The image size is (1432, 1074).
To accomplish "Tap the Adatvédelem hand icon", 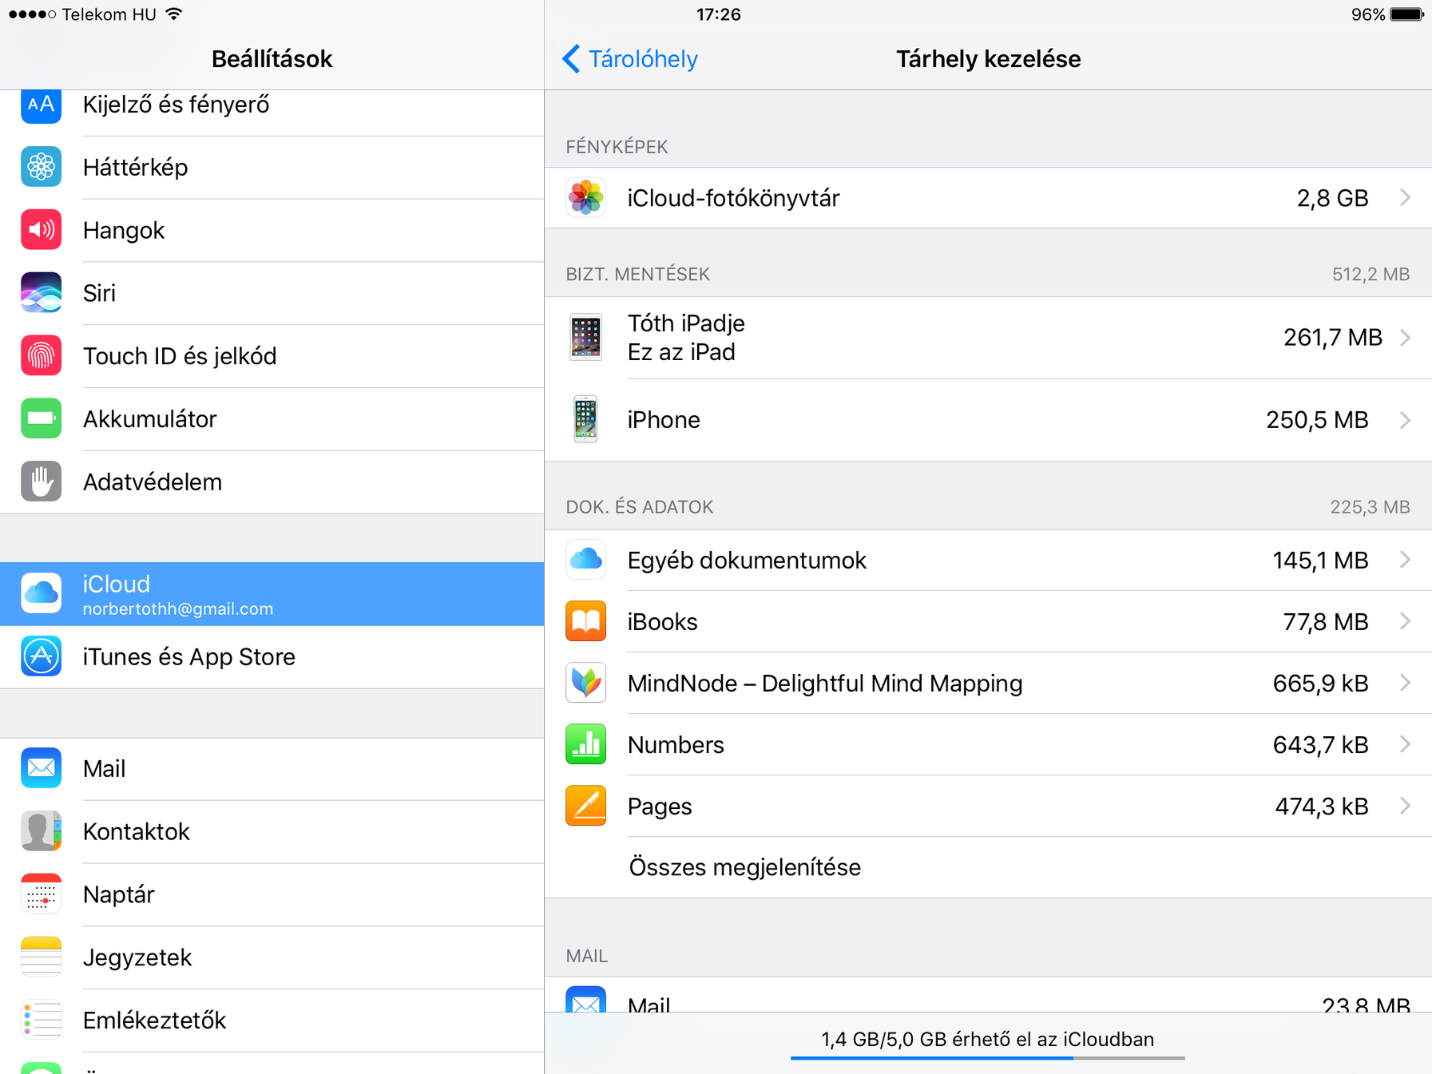I will 42,482.
